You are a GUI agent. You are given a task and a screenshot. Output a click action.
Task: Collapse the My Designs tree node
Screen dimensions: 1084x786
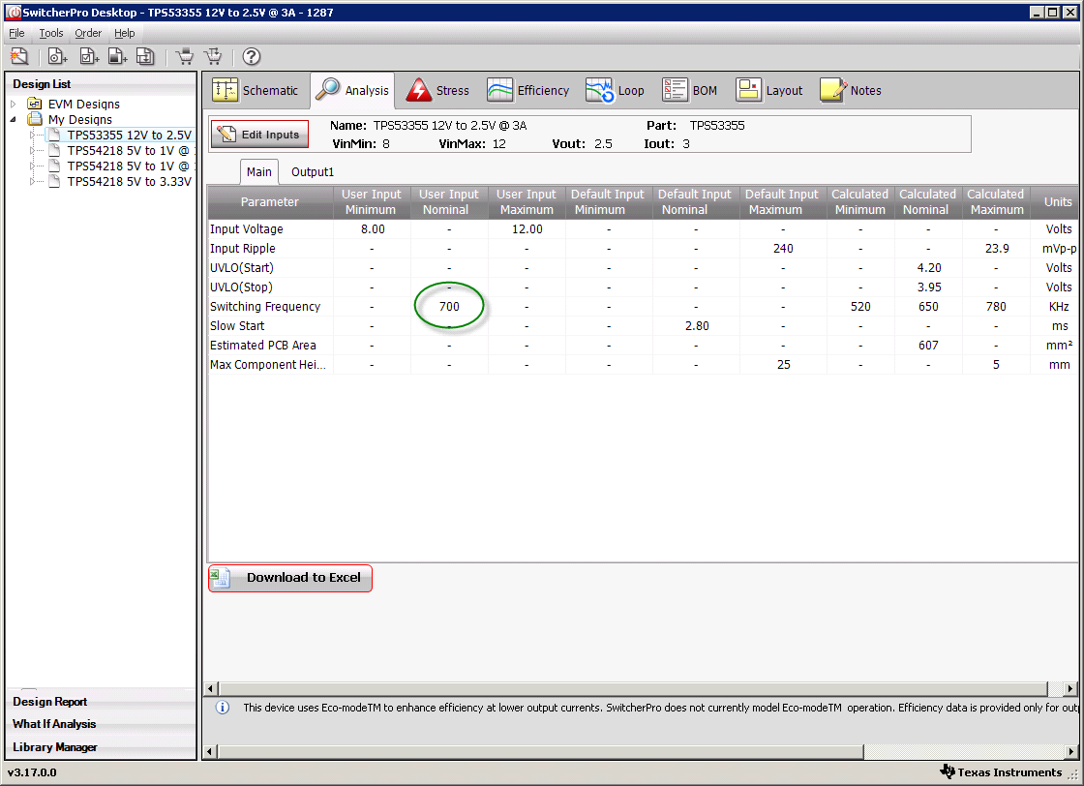pos(14,120)
